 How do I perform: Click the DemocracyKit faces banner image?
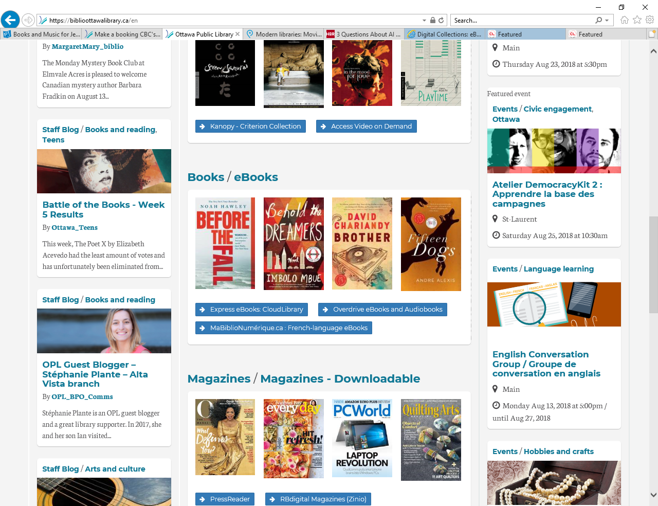(554, 151)
